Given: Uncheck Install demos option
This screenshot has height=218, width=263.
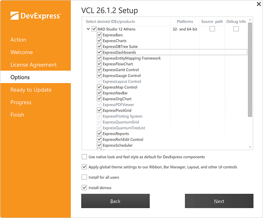Looking at the screenshot, I should pos(84,187).
